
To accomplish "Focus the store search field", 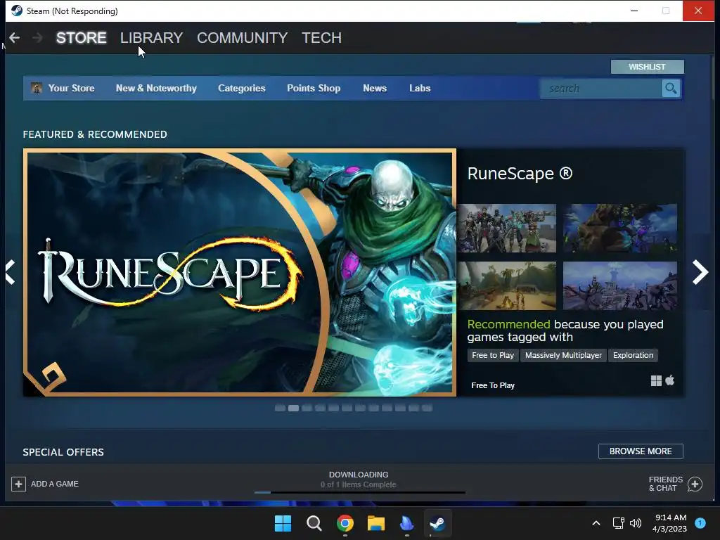I will pyautogui.click(x=601, y=89).
